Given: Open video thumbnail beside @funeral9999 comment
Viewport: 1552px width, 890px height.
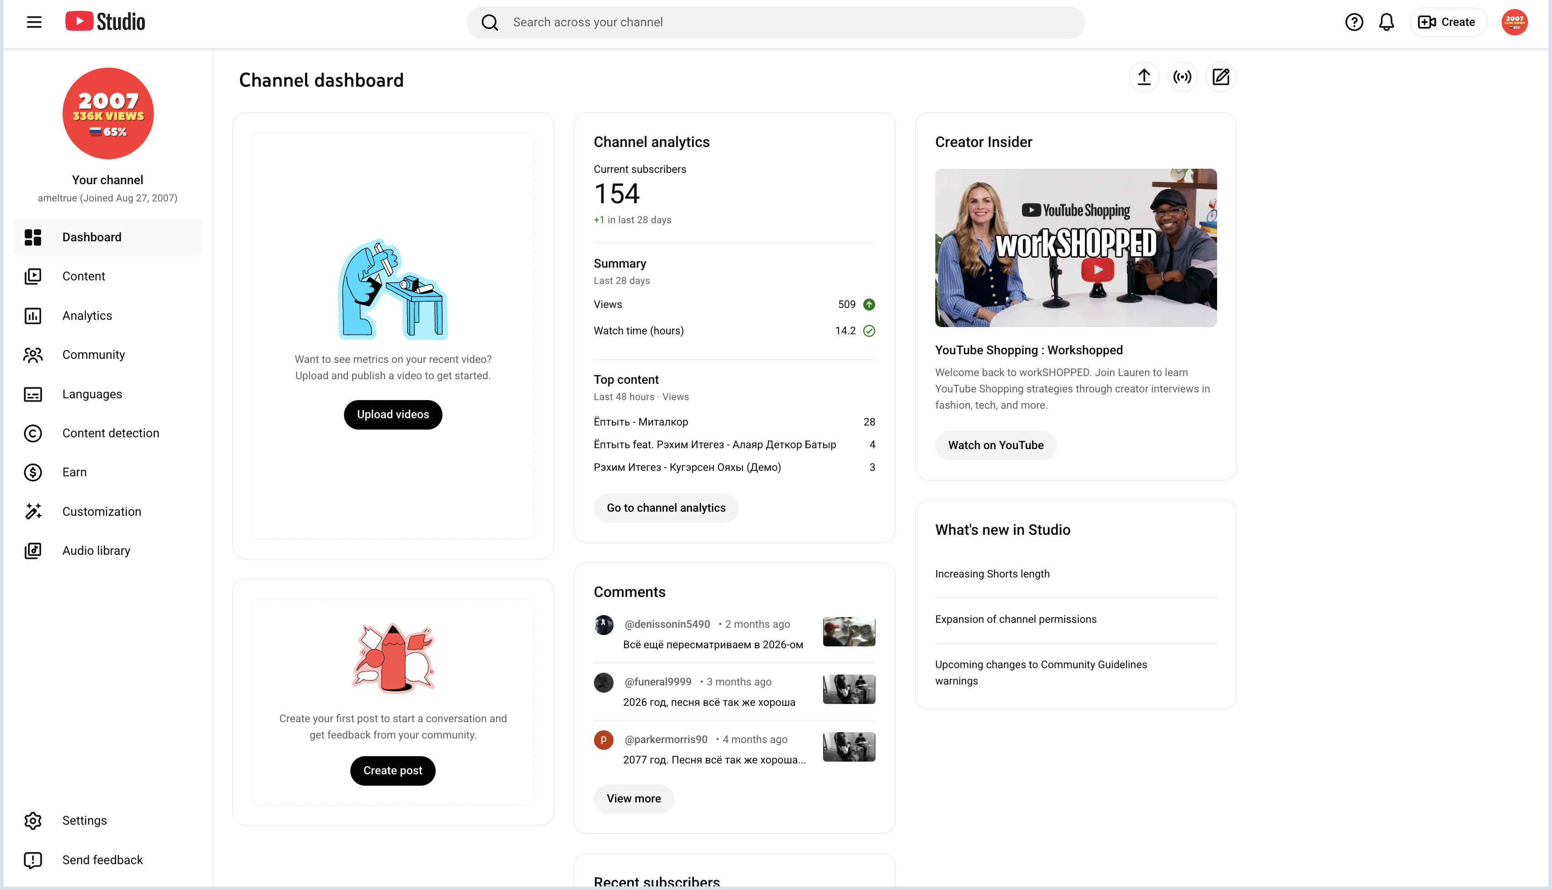Looking at the screenshot, I should tap(849, 690).
